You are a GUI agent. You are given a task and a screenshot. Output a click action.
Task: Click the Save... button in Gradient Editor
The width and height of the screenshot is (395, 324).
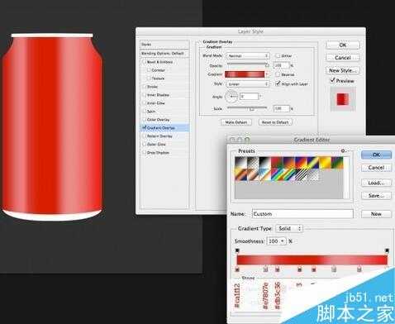click(376, 196)
